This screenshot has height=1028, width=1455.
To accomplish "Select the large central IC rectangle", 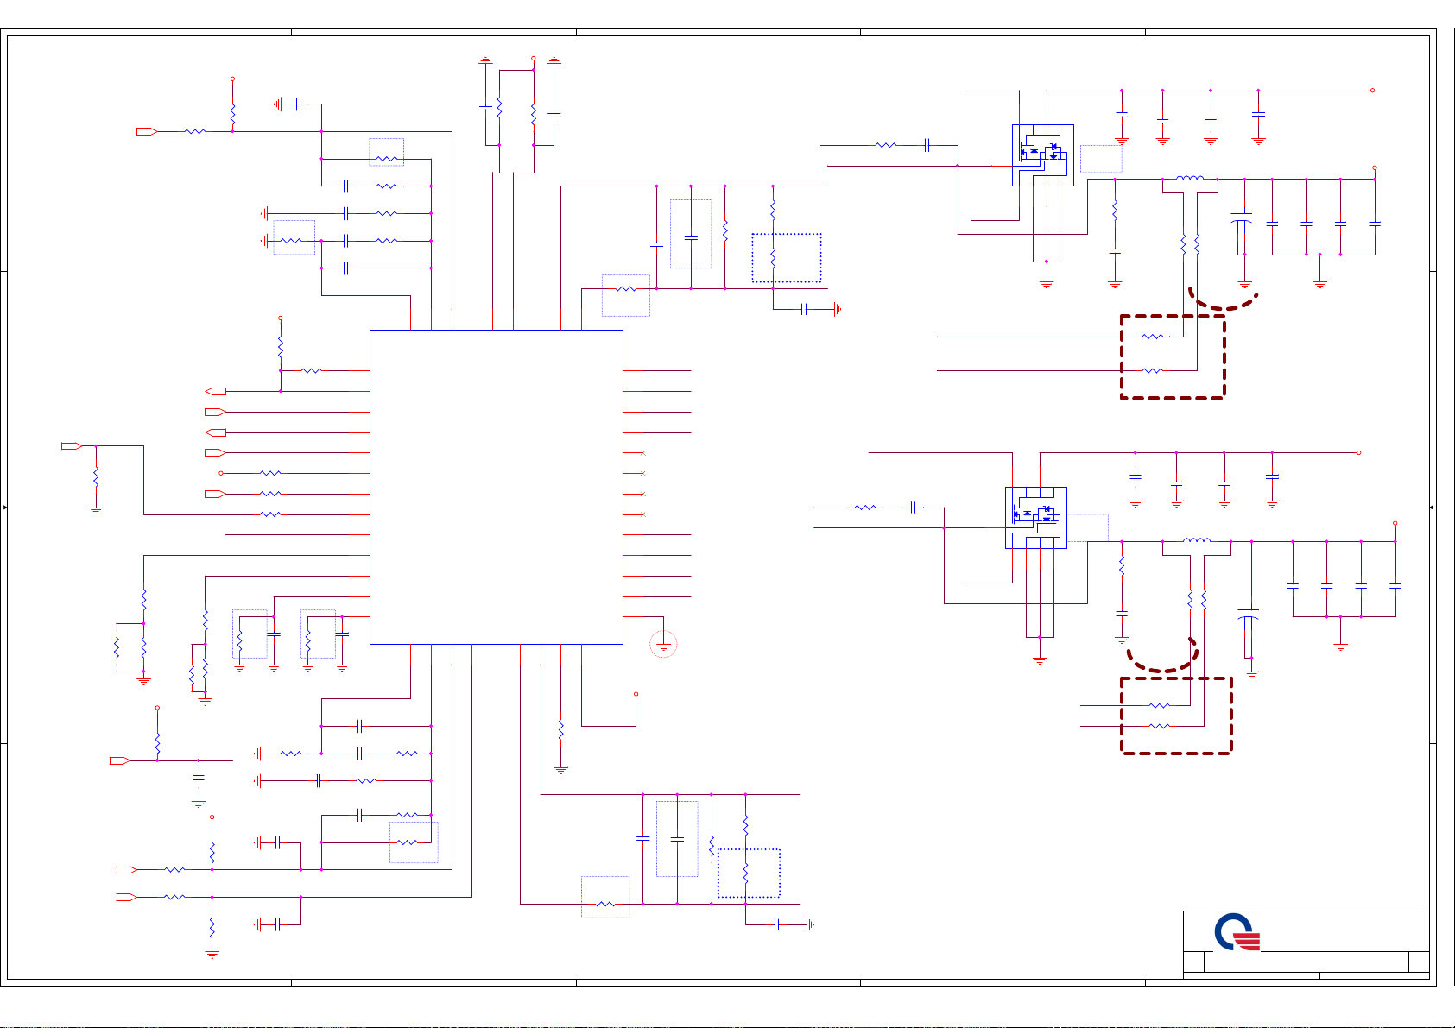I will pyautogui.click(x=497, y=487).
